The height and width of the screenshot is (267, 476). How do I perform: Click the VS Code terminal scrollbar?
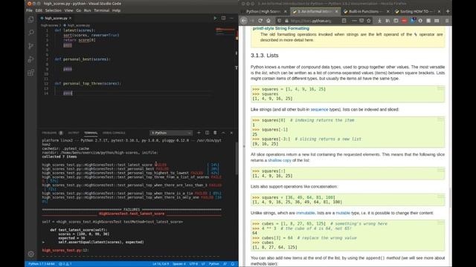point(237,158)
